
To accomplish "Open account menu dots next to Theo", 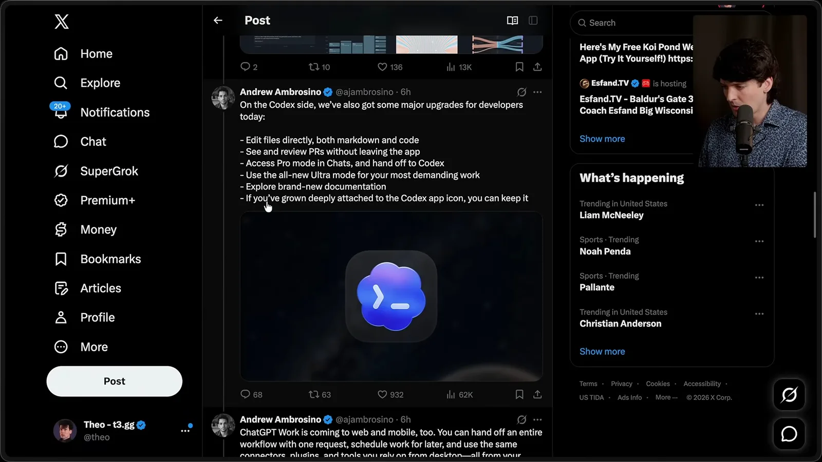I will pos(185,431).
